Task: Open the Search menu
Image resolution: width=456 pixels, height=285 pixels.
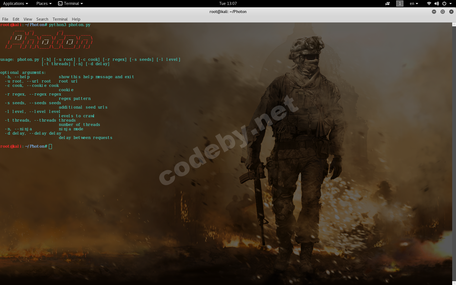Action: coord(42,19)
